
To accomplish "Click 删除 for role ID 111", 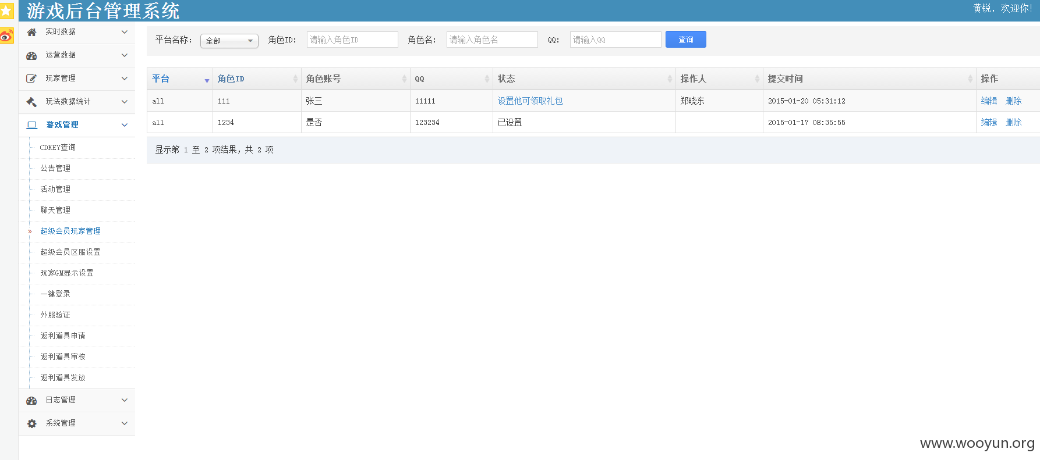I will tap(1014, 101).
